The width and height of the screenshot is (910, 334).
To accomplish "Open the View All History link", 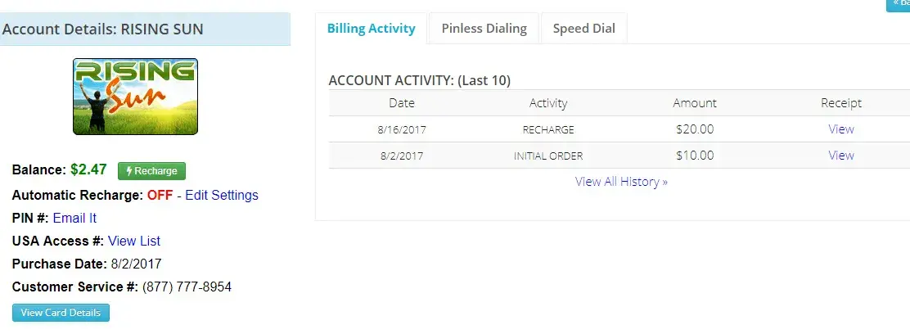I will (x=621, y=182).
